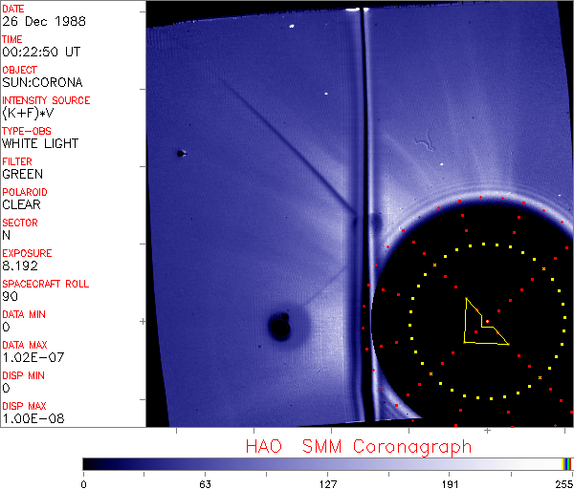This screenshot has height=489, width=574.
Task: Click the small dark spot near the upper left
Action: (179, 153)
